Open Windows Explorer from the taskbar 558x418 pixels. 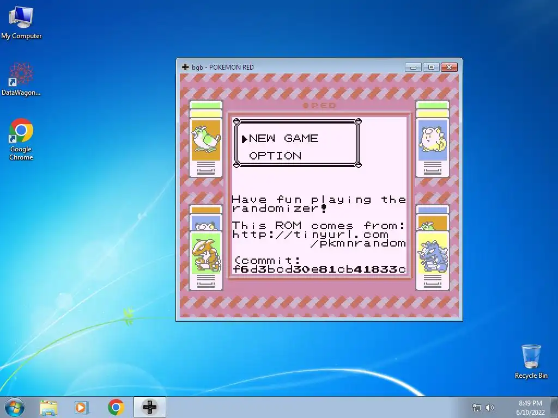[48, 407]
